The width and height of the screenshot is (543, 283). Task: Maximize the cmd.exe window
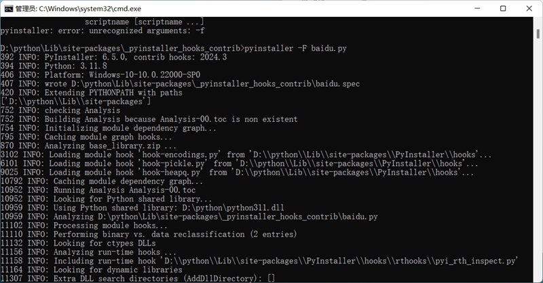pyautogui.click(x=503, y=8)
